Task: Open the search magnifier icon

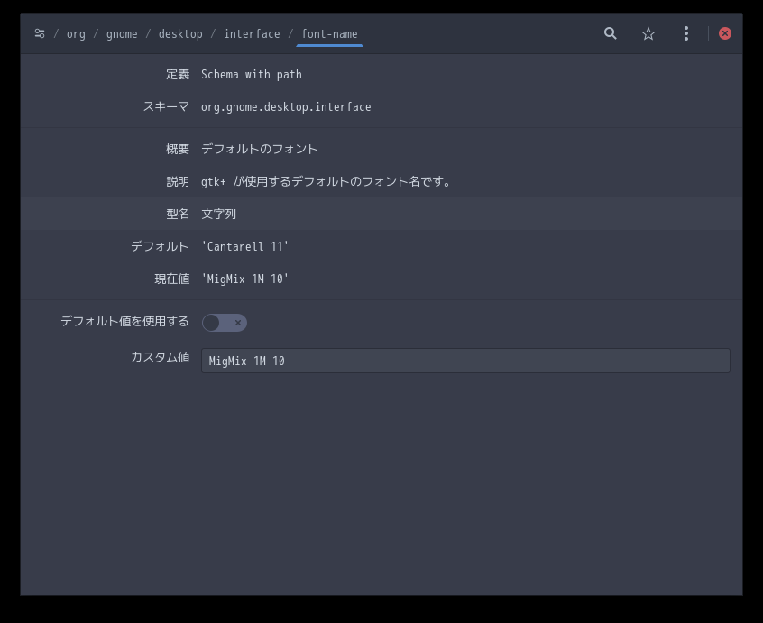Action: 611,33
